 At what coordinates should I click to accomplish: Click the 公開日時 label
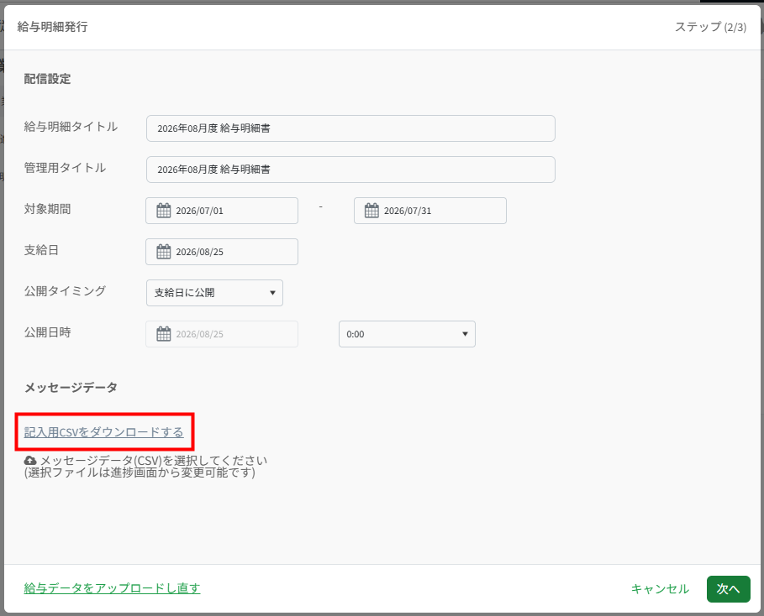(47, 332)
